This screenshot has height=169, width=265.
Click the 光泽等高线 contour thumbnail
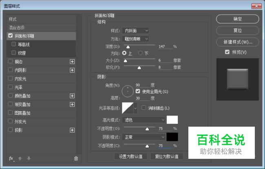[x=128, y=108]
